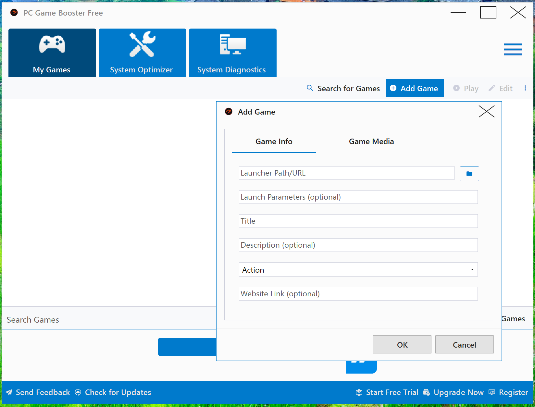
Task: Minimize the PC Game Booster window
Action: [x=458, y=12]
